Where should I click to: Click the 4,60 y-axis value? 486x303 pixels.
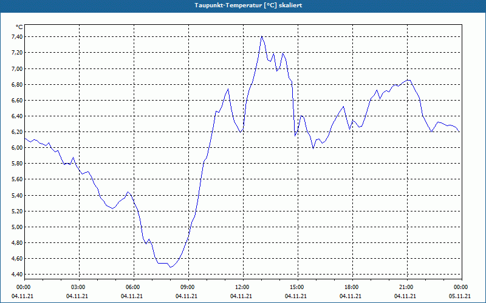(18, 259)
